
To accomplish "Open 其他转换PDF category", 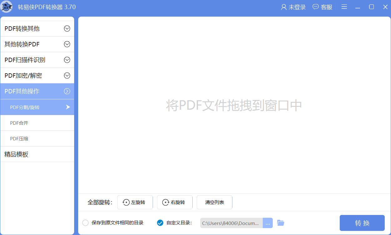I will pos(37,44).
